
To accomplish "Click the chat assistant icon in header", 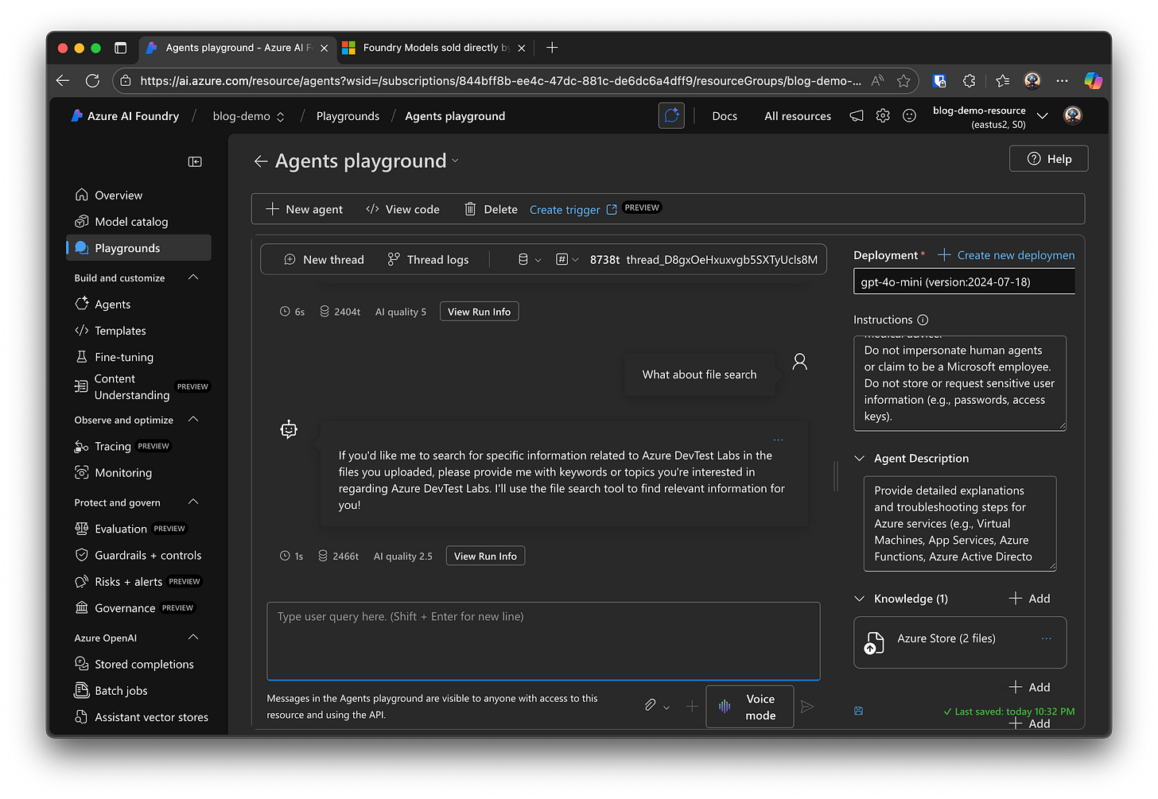I will (671, 116).
